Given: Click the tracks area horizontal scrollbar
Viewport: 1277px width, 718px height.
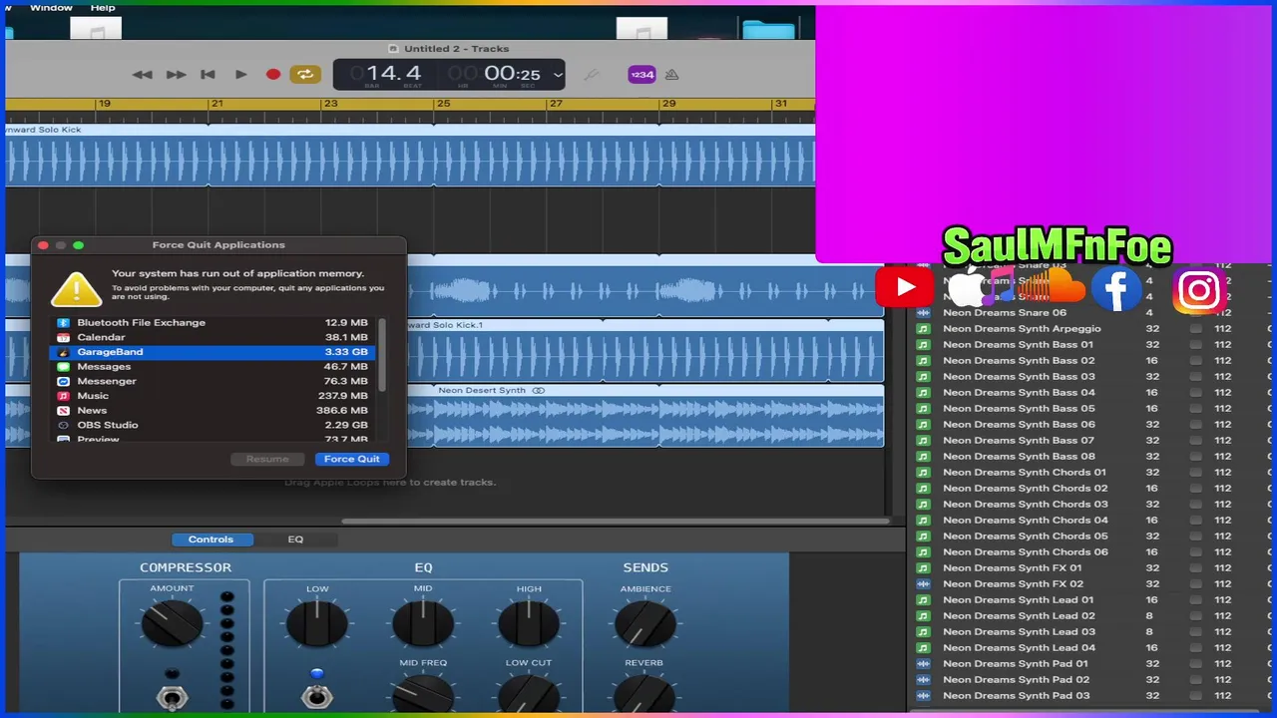Looking at the screenshot, I should coord(615,521).
